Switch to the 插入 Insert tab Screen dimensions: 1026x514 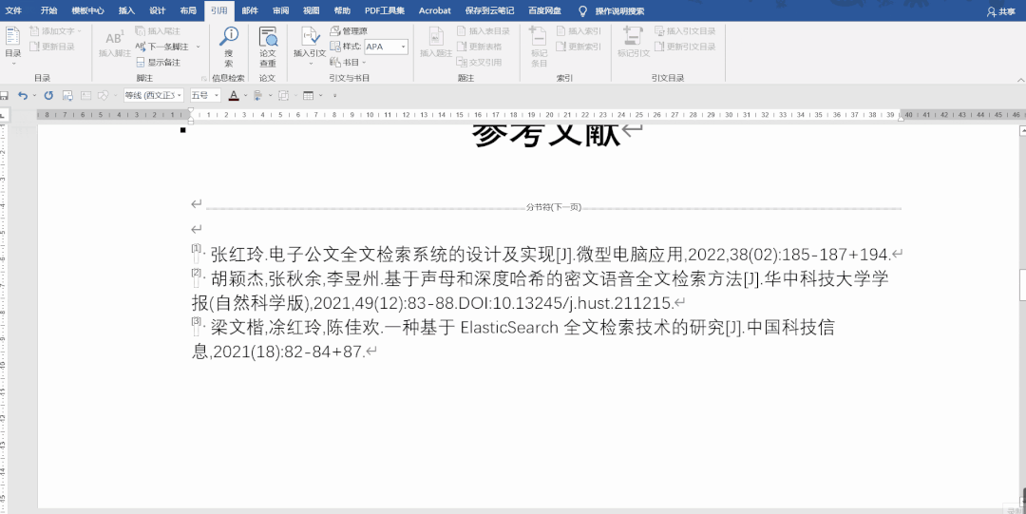126,10
